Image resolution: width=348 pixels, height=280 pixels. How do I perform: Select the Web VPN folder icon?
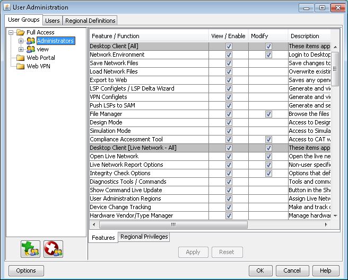[x=21, y=66]
